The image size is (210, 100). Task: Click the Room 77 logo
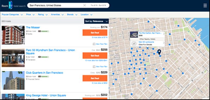pyautogui.click(x=13, y=6)
